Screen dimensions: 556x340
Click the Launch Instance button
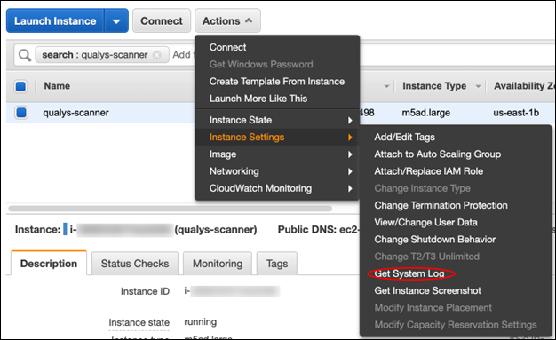point(55,21)
